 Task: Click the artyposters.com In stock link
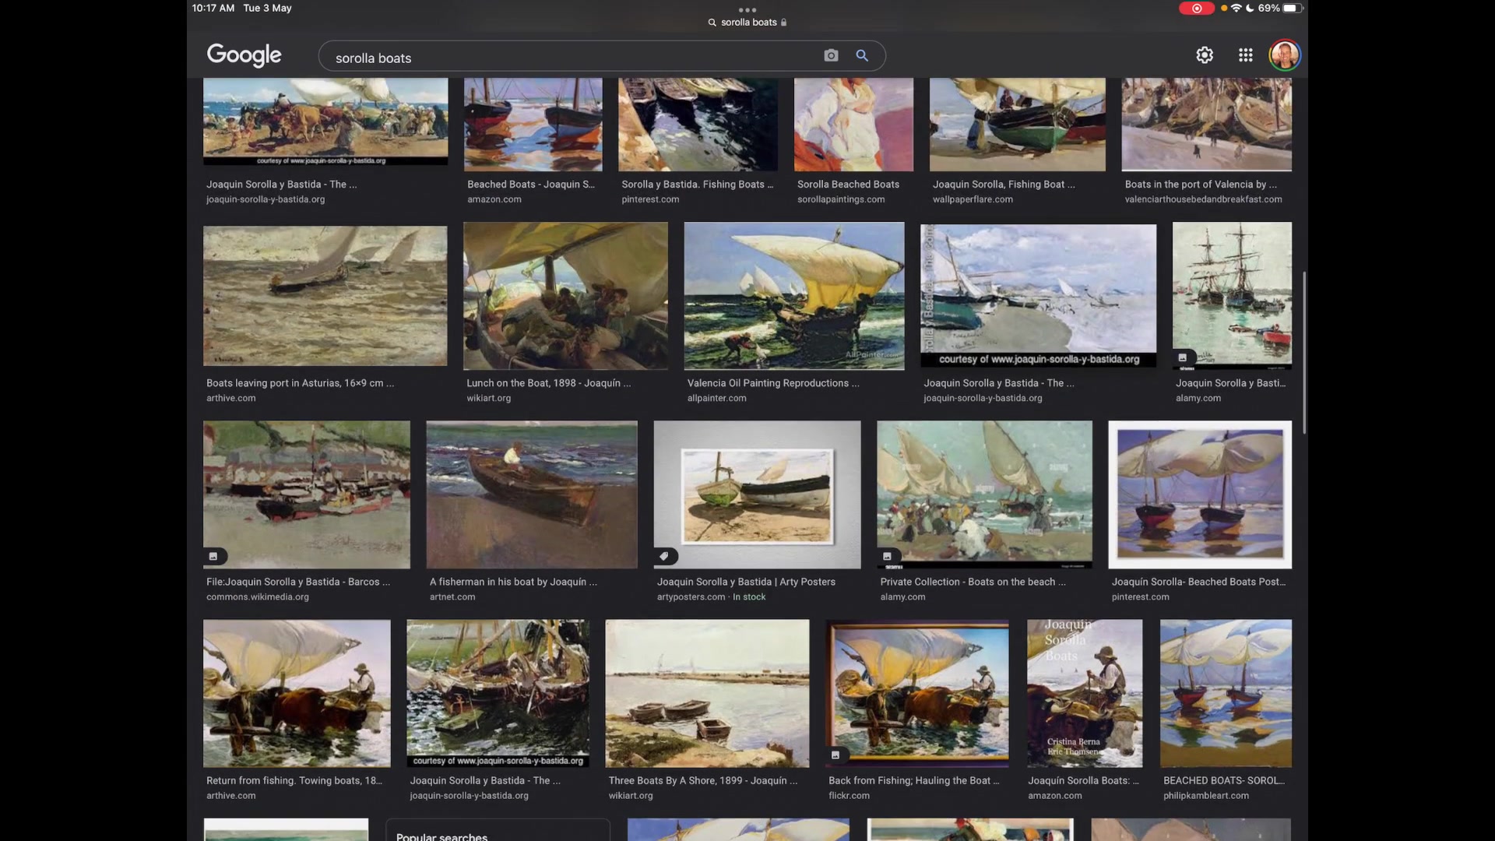[711, 596]
